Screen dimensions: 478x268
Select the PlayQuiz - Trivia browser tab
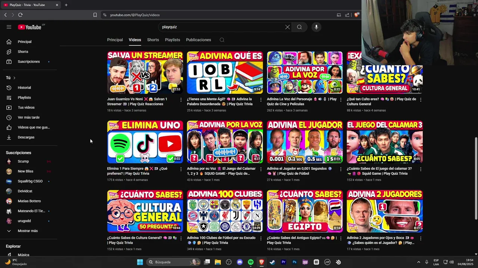pyautogui.click(x=31, y=5)
